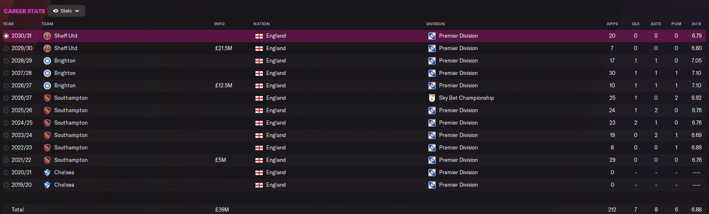This screenshot has width=709, height=214.
Task: Click the Sheff Utd badge in 2030/31 row
Action: (47, 36)
